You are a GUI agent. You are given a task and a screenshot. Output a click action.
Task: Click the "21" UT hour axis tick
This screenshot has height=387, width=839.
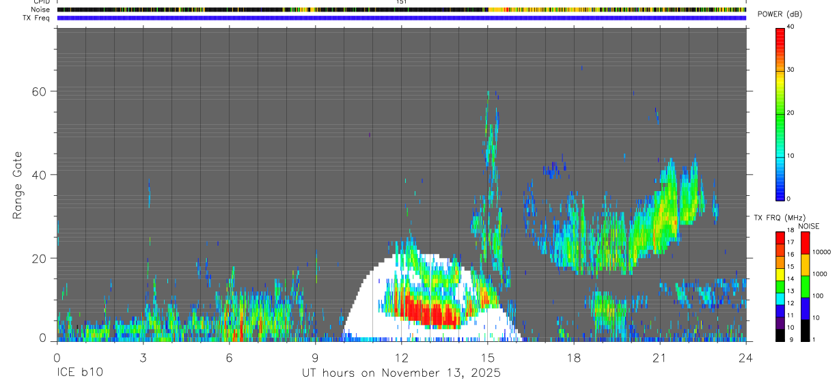click(x=660, y=357)
